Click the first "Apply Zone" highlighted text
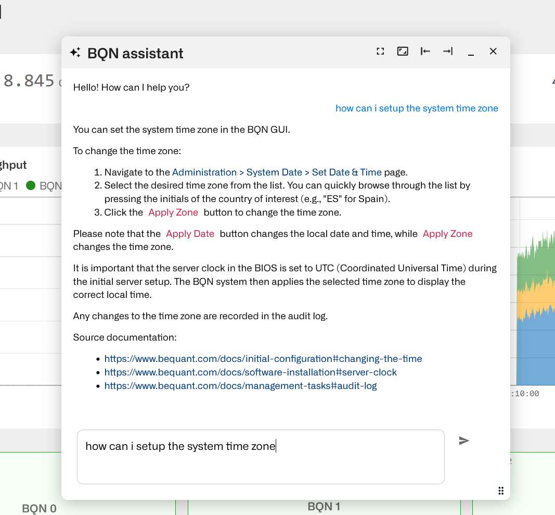Viewport: 555px width, 515px height. pos(173,212)
